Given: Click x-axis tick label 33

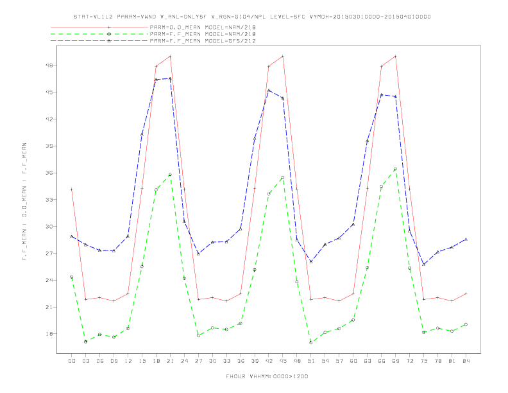Looking at the screenshot, I should [x=226, y=361].
